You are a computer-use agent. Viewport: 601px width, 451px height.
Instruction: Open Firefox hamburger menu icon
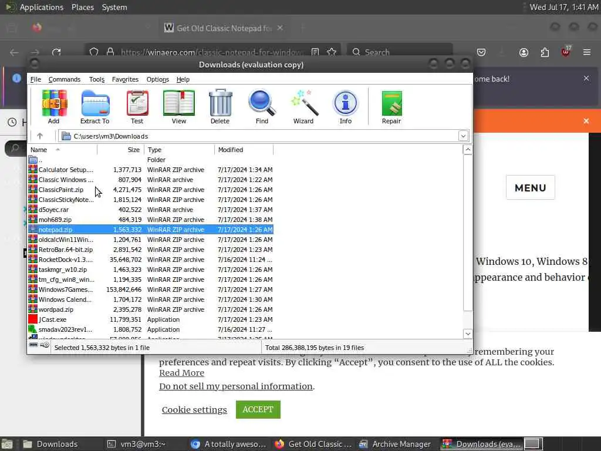pyautogui.click(x=587, y=52)
